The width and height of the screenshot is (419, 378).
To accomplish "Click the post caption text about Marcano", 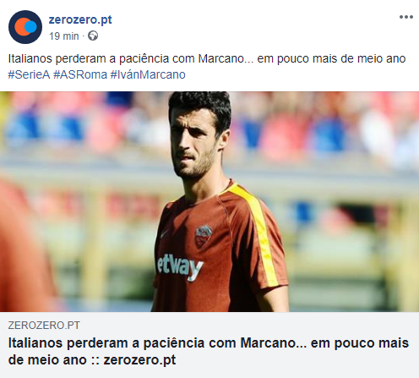I will click(x=207, y=58).
